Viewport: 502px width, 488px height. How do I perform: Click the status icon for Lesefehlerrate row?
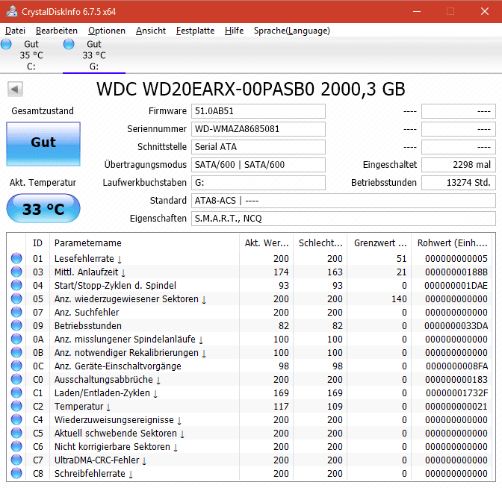pyautogui.click(x=16, y=258)
